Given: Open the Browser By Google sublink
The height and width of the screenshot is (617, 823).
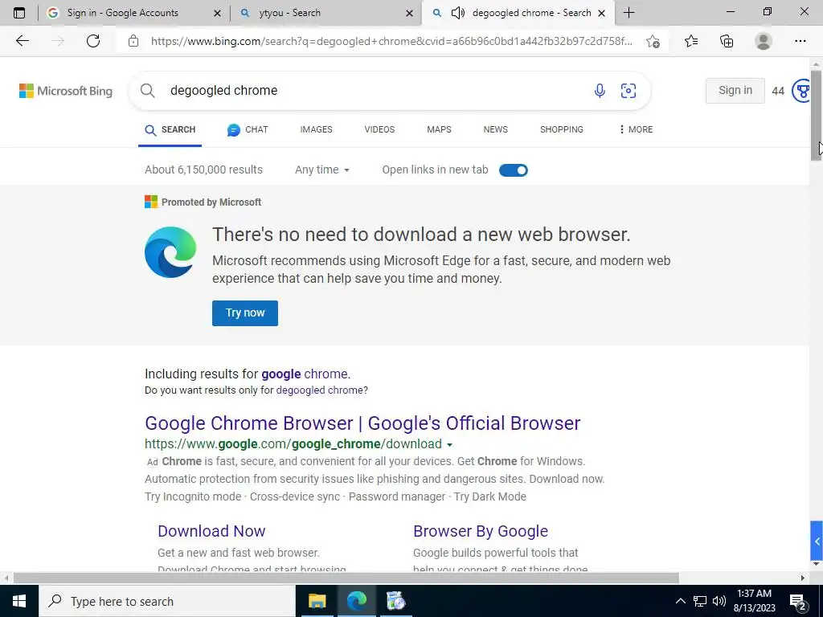Looking at the screenshot, I should click(481, 532).
